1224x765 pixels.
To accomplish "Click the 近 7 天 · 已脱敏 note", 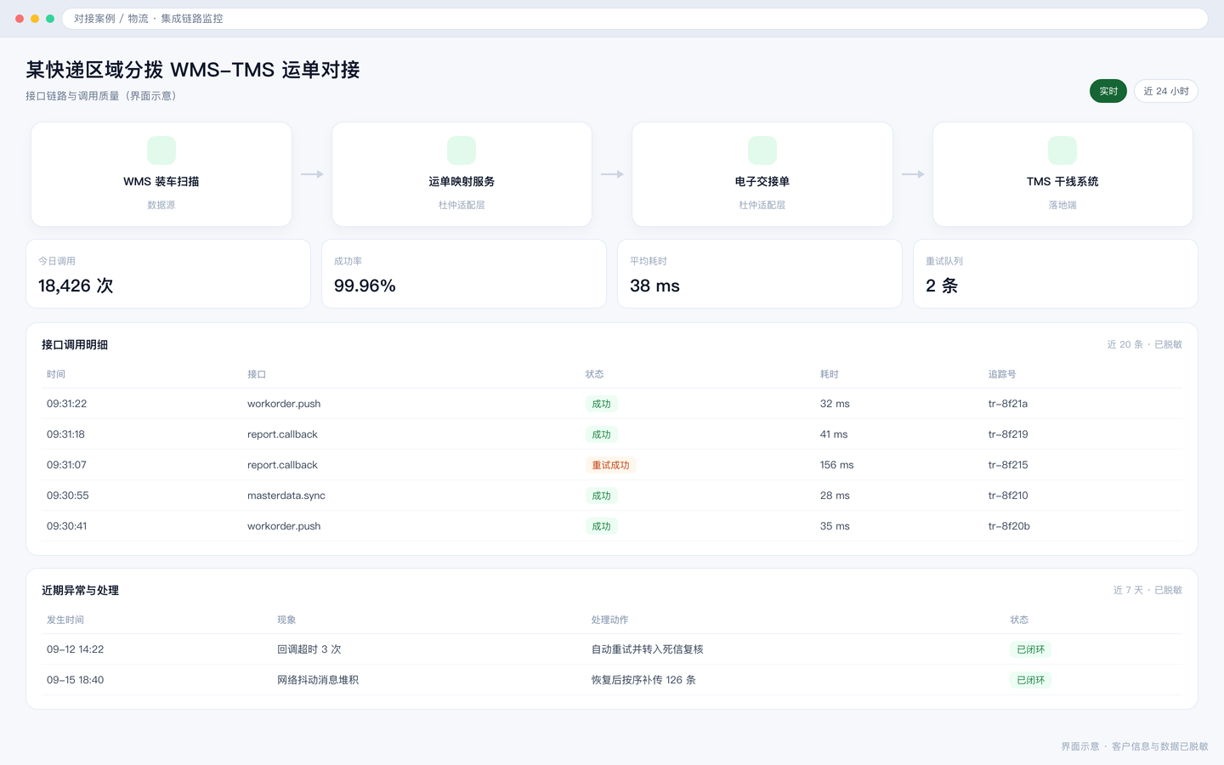I will click(x=1147, y=590).
